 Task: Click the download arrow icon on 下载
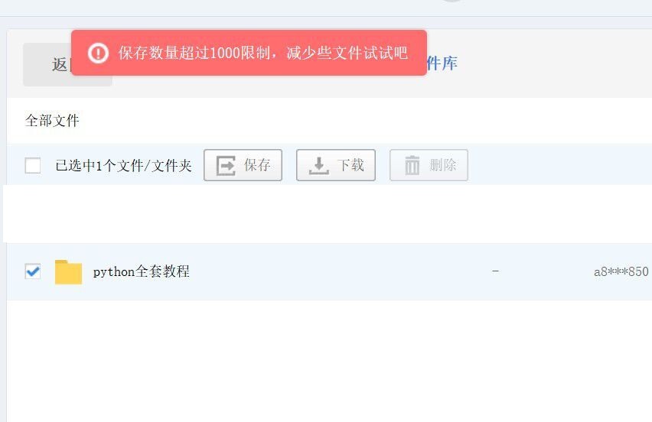click(319, 165)
